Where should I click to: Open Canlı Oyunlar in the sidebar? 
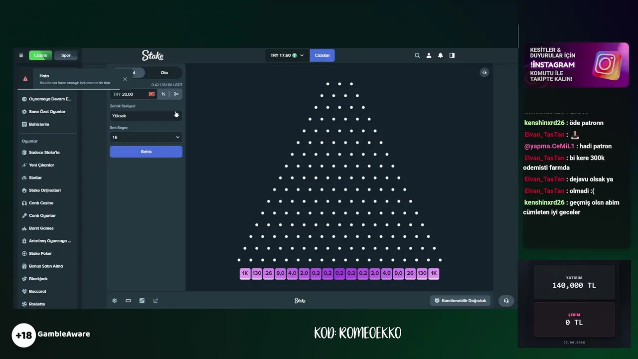pyautogui.click(x=42, y=215)
